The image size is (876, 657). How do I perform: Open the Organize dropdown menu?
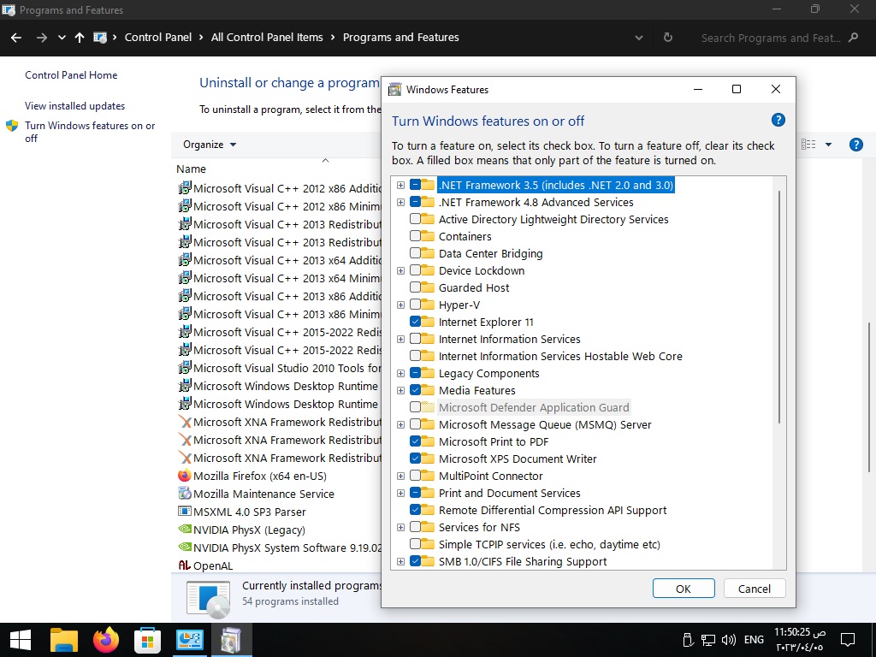click(210, 145)
